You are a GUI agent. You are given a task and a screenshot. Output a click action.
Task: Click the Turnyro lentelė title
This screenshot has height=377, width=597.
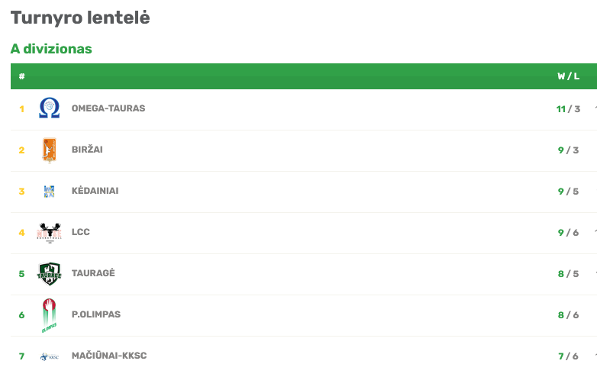coord(80,18)
